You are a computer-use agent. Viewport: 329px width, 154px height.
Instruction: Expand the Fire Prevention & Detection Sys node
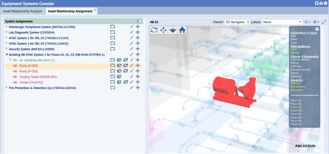coord(6,88)
